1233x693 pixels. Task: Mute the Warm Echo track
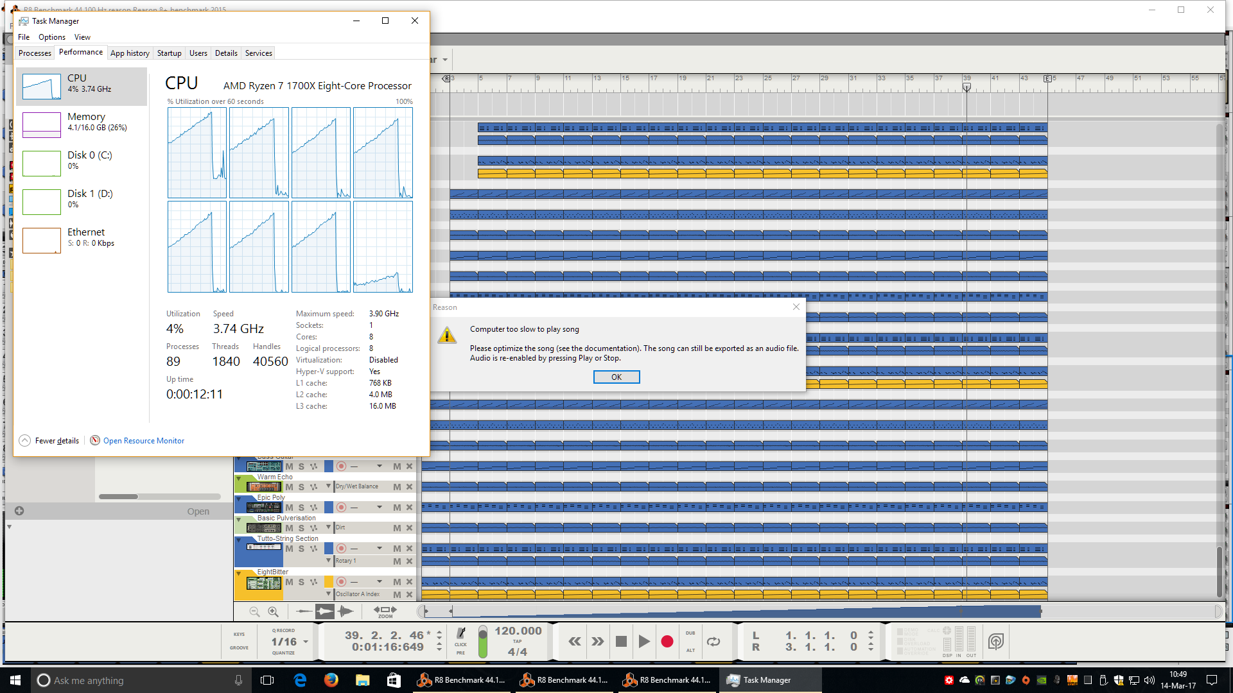pos(289,487)
